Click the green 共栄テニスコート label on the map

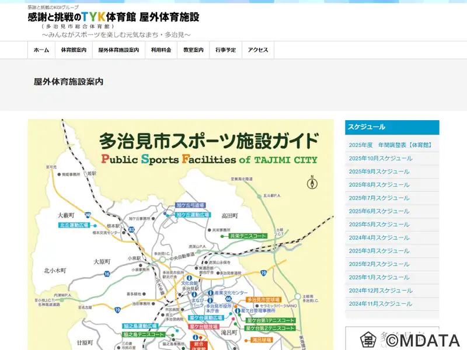point(248,236)
